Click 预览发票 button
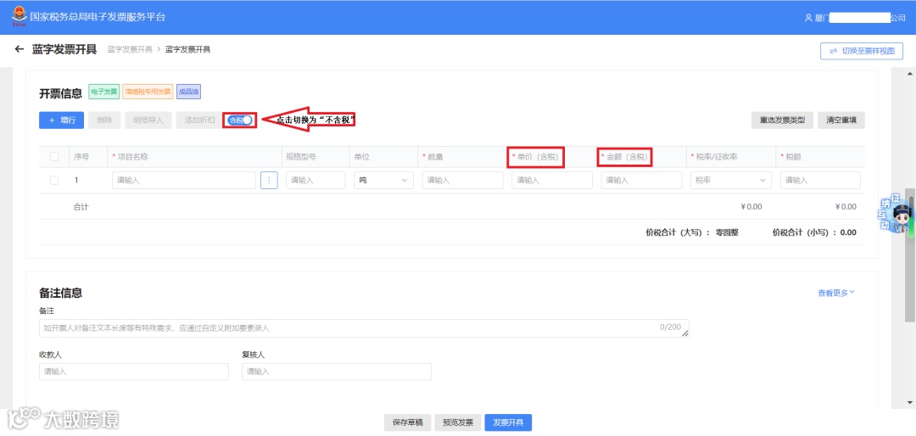 tap(457, 422)
